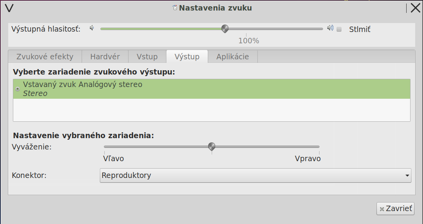Screen dimensions: 423x224
Task: Open the Hardvér tab
Action: click(105, 57)
